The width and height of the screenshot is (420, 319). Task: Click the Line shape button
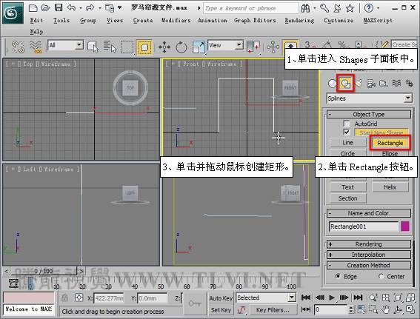[x=347, y=143]
